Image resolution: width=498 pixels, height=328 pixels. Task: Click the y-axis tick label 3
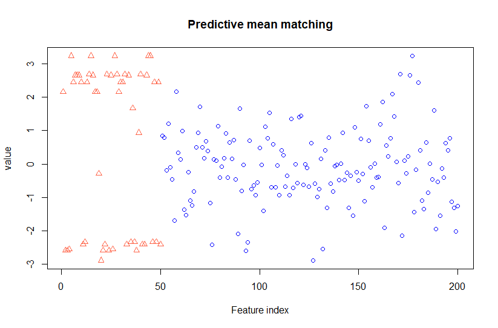point(36,64)
